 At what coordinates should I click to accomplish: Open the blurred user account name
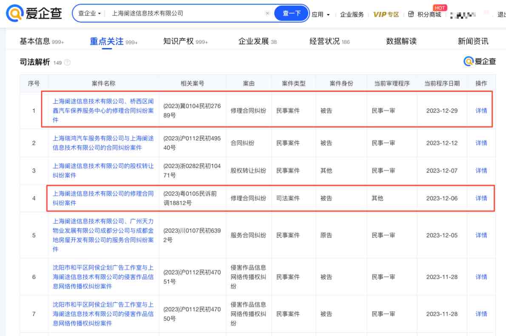(x=463, y=15)
